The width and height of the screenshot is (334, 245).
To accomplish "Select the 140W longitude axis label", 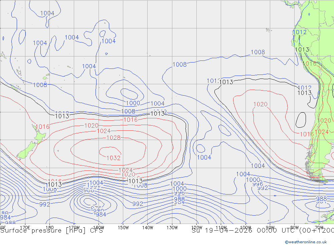I will pyautogui.click(x=148, y=228).
